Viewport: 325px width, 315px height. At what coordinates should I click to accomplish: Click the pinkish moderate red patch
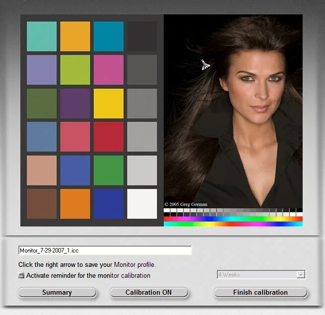pos(75,136)
